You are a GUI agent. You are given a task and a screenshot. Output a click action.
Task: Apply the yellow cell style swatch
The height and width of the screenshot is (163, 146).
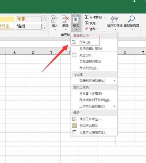(7, 19)
